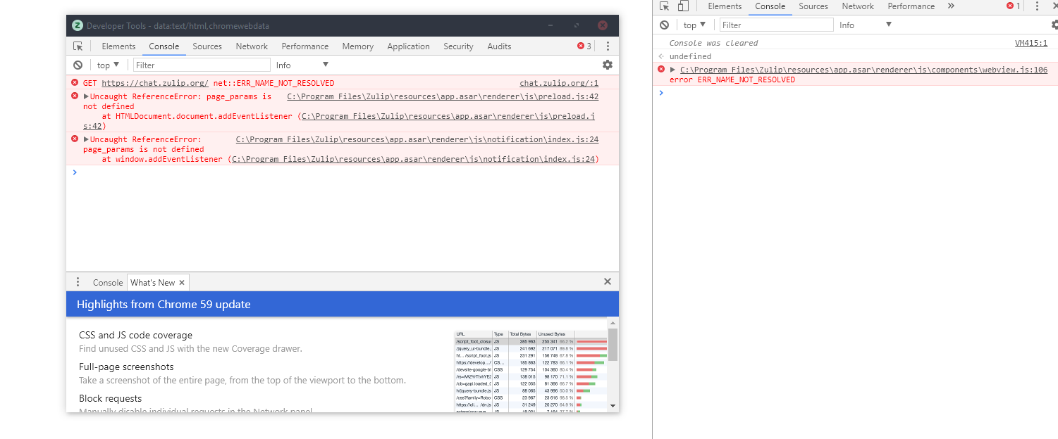
Task: Open the https://chat.zulip.org/ link in the GET error
Action: (155, 83)
